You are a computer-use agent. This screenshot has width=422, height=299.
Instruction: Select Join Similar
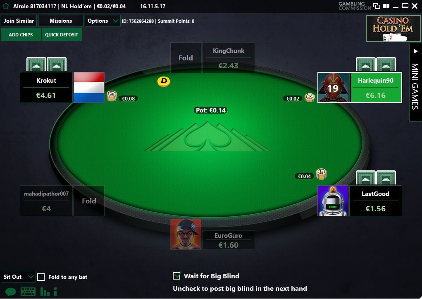coord(19,21)
